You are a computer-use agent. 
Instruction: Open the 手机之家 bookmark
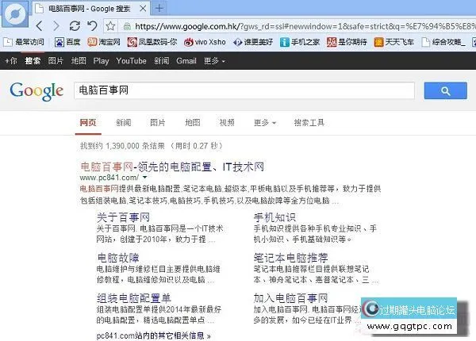click(300, 42)
